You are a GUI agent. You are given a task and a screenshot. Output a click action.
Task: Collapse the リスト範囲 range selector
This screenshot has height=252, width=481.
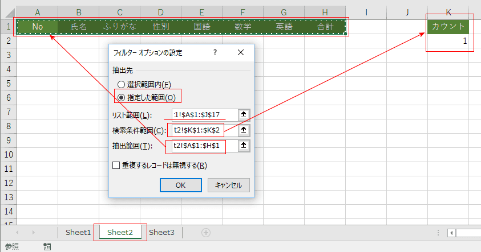[x=244, y=115]
